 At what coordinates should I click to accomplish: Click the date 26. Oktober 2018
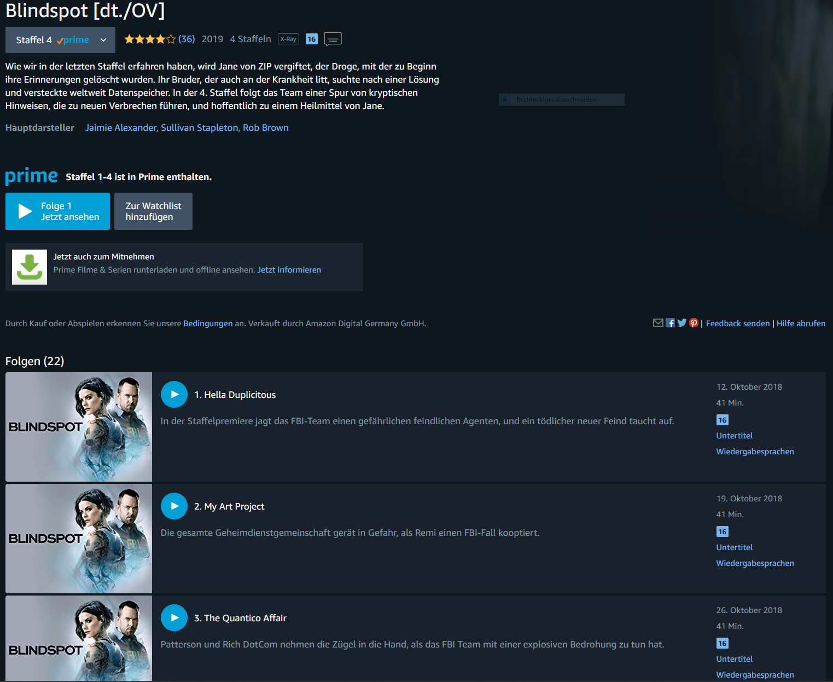(749, 610)
